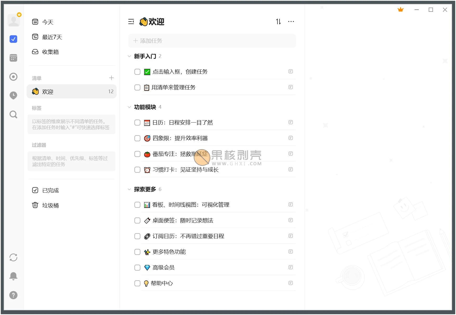The height and width of the screenshot is (315, 456).
Task: Check off 看板、时间线视图：可视化管理
Action: click(x=137, y=205)
